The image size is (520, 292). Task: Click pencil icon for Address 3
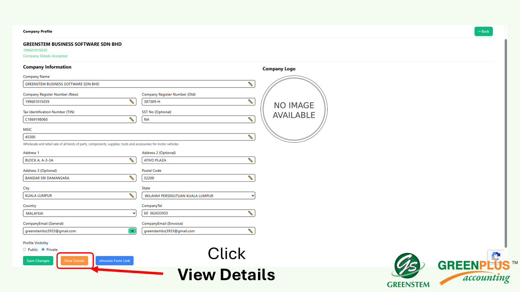click(132, 178)
